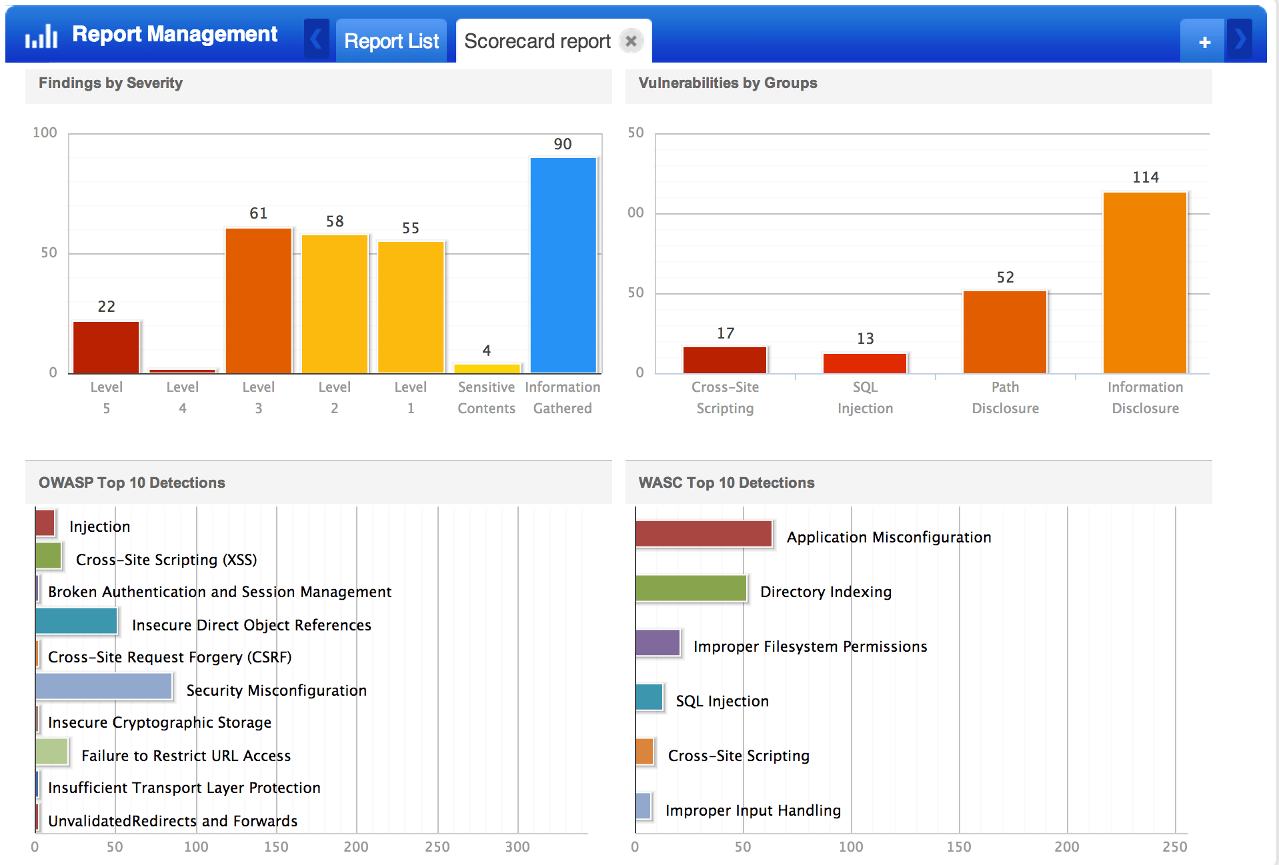Select the Scorecard report tab
Screen dimensions: 1279x865
(537, 41)
